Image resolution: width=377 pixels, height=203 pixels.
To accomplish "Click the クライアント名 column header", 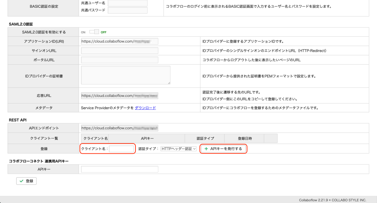I will (x=95, y=138).
